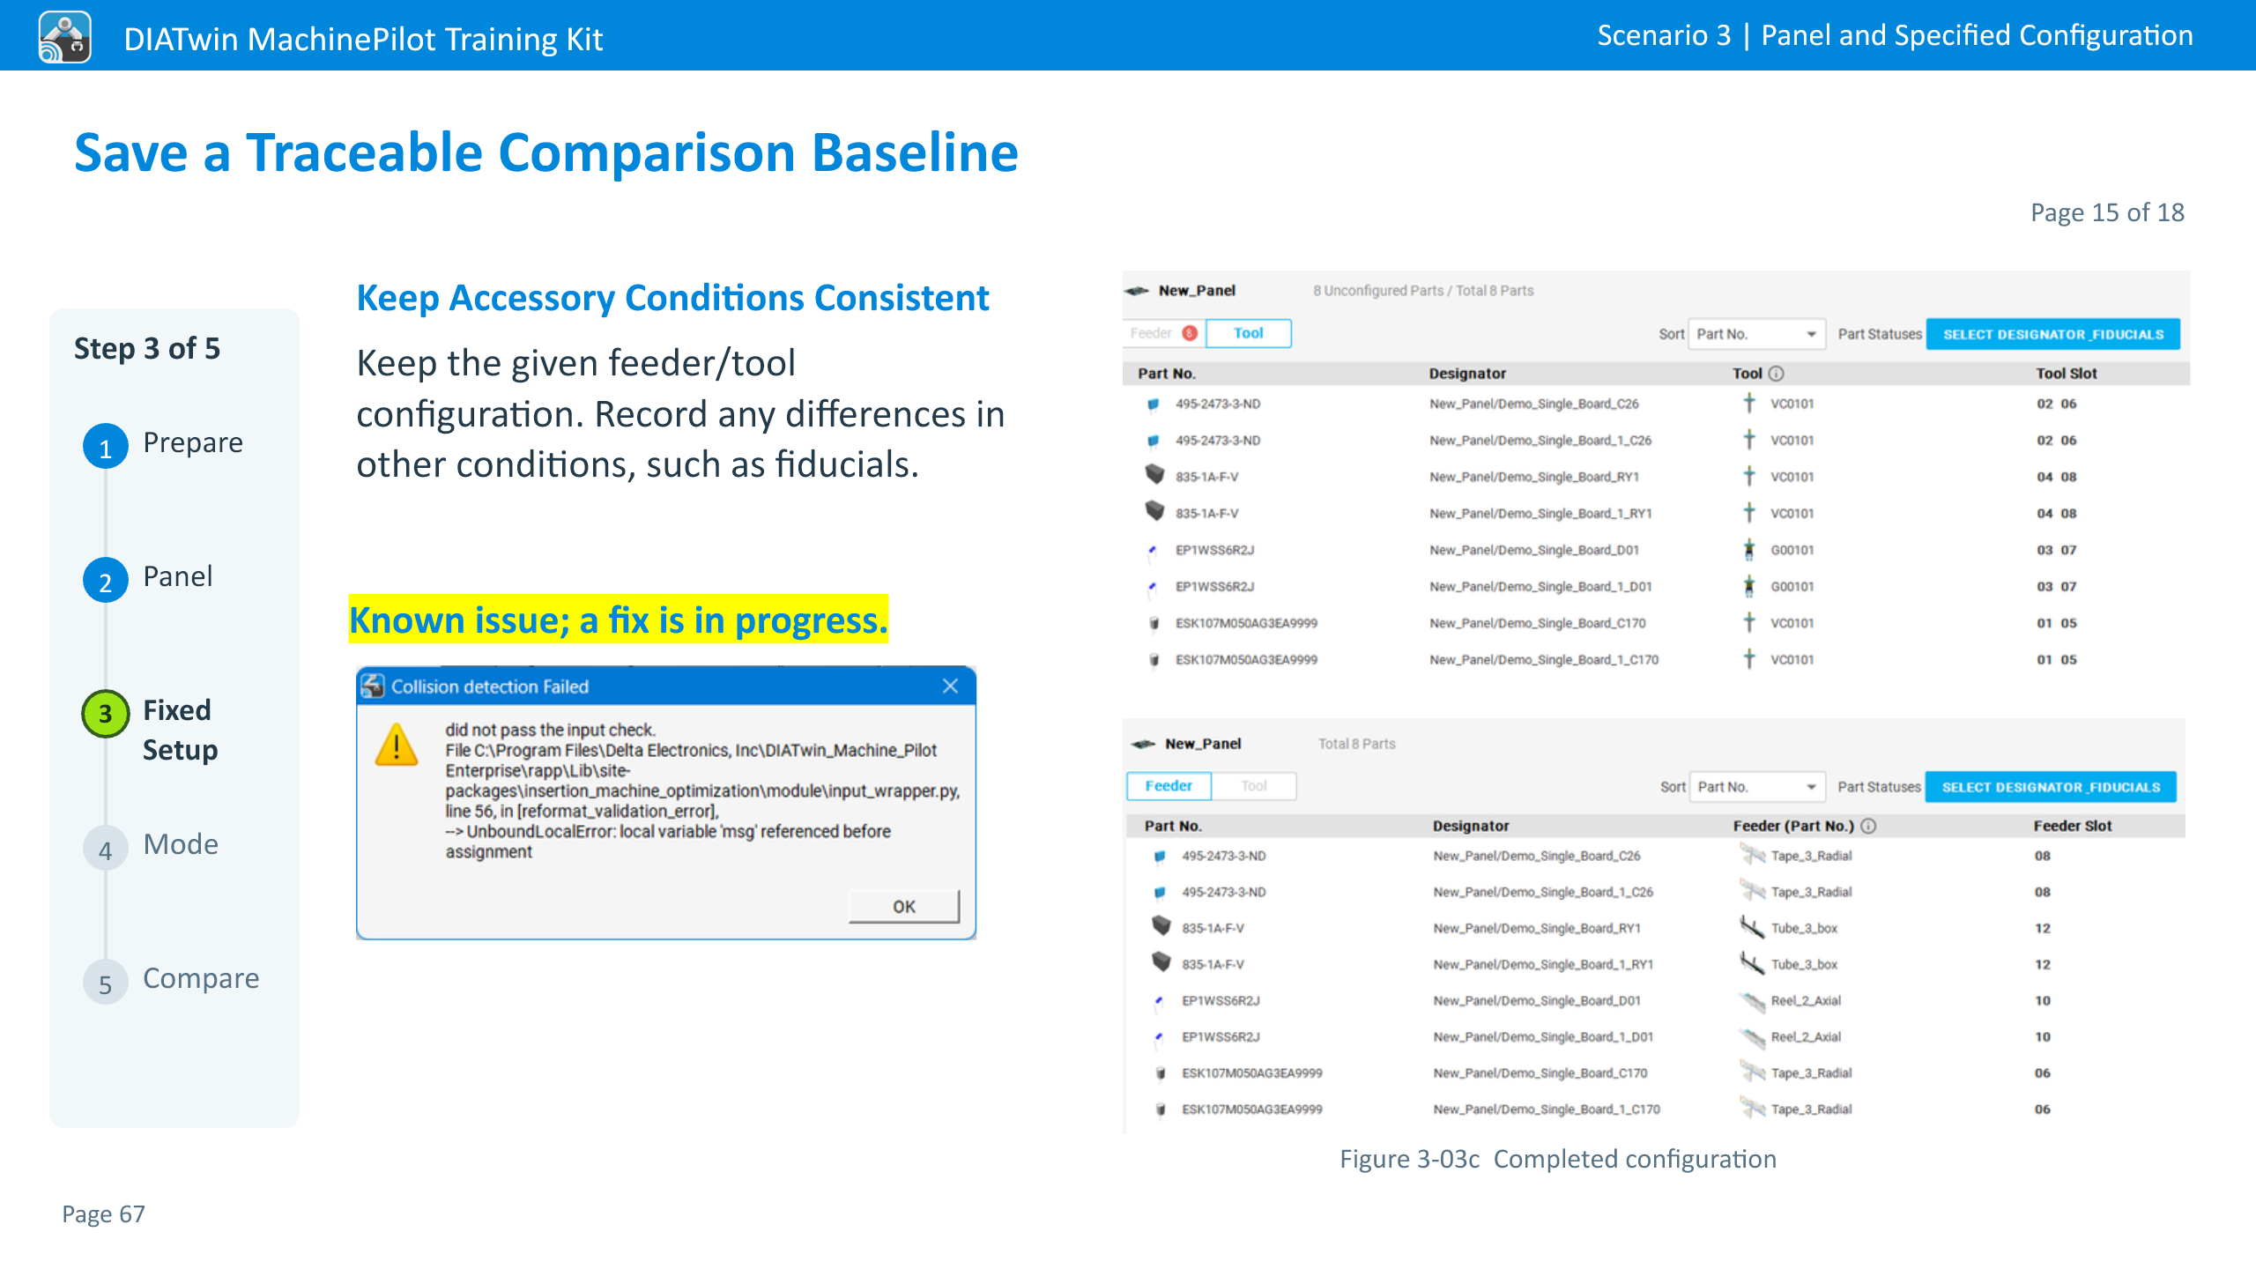Click Designator header in feeder table

[x=1470, y=826]
